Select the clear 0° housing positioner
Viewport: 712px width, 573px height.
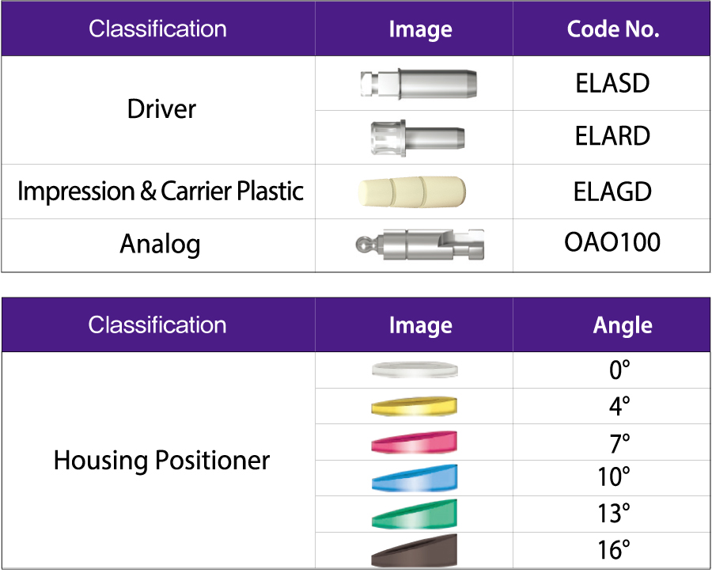click(415, 370)
